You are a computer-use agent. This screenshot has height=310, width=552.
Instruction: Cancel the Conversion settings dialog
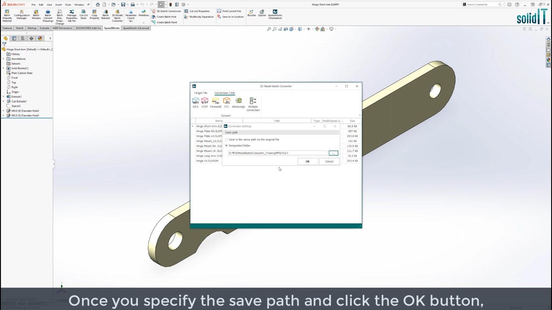pyautogui.click(x=329, y=161)
